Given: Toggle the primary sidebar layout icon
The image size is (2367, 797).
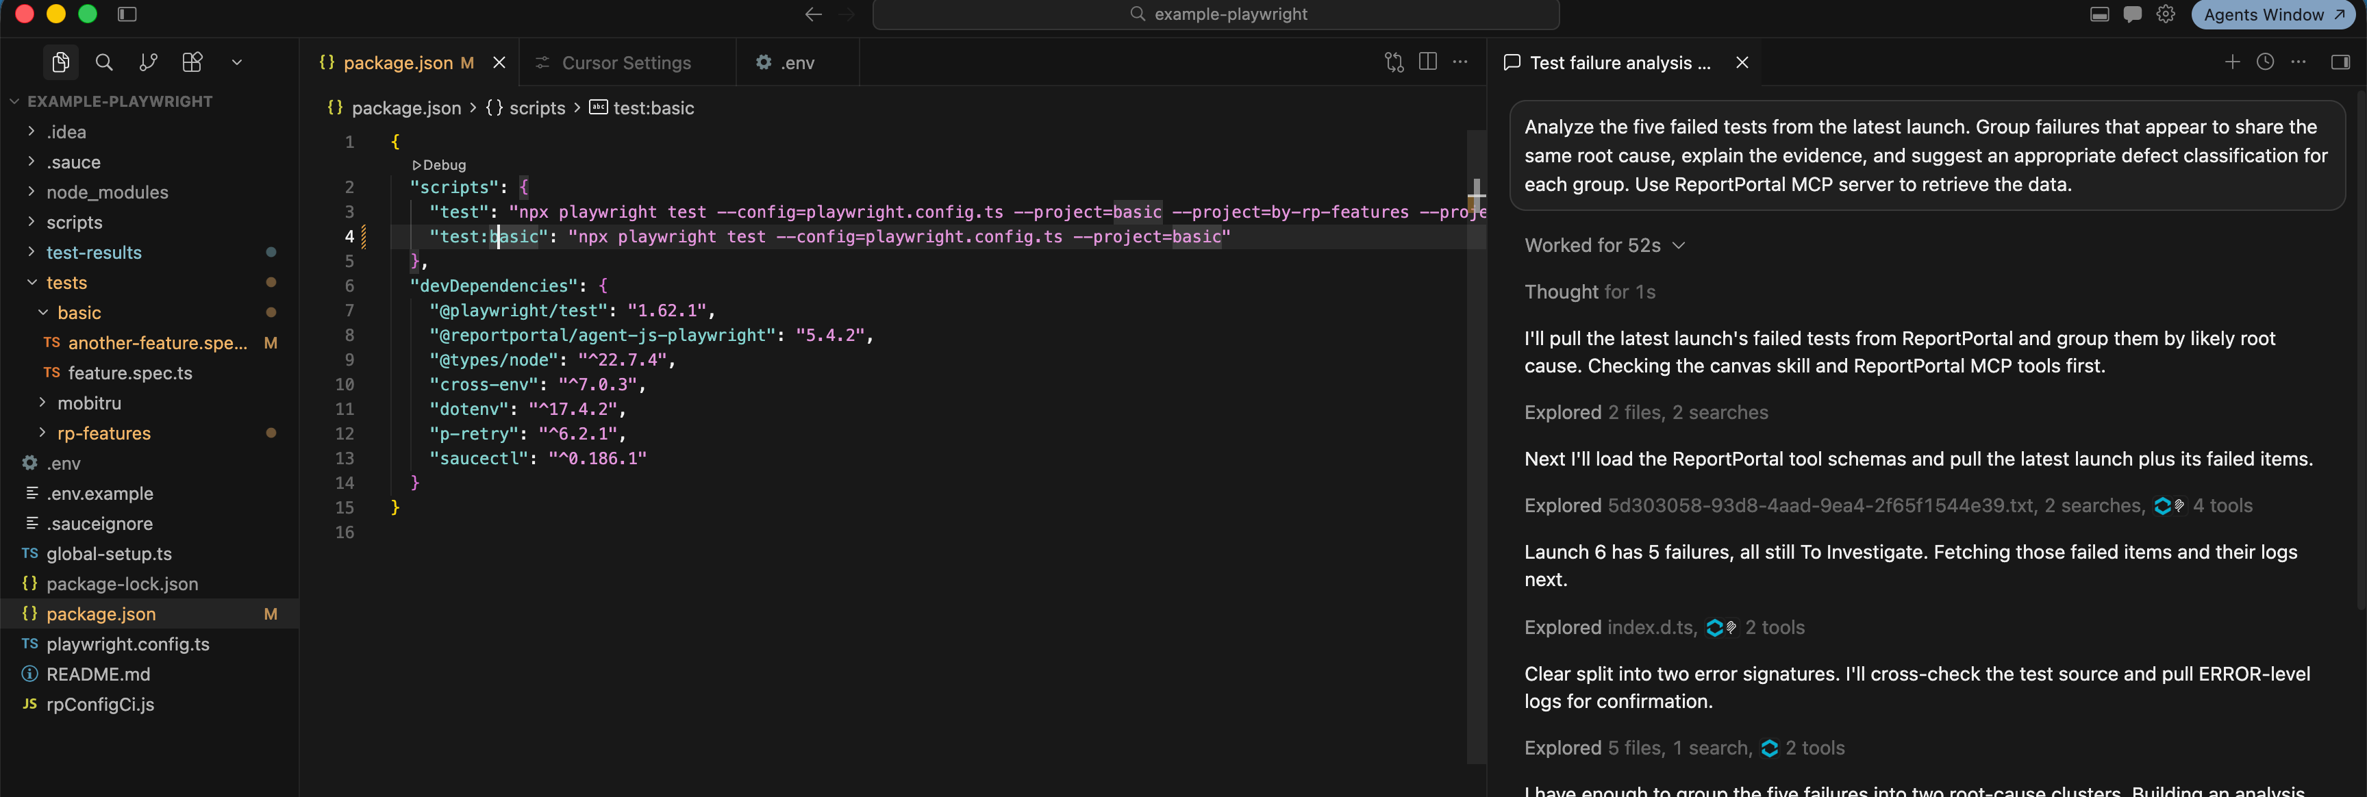Looking at the screenshot, I should pos(127,14).
